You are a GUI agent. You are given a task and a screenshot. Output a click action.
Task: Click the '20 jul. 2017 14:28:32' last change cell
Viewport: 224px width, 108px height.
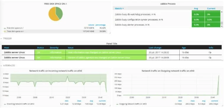(x=163, y=52)
